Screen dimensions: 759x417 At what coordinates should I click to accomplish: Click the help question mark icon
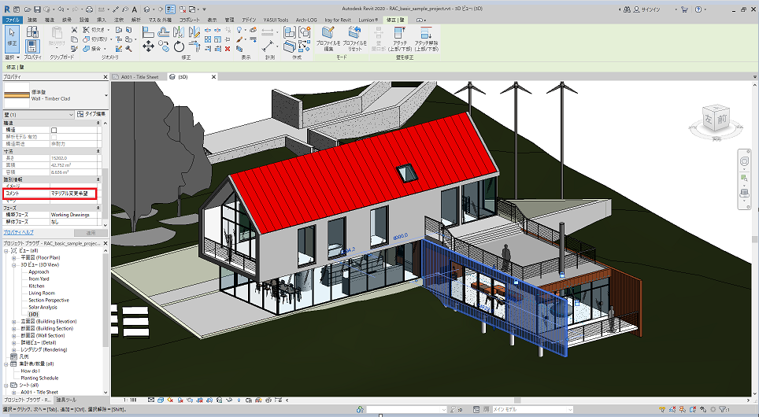click(698, 9)
